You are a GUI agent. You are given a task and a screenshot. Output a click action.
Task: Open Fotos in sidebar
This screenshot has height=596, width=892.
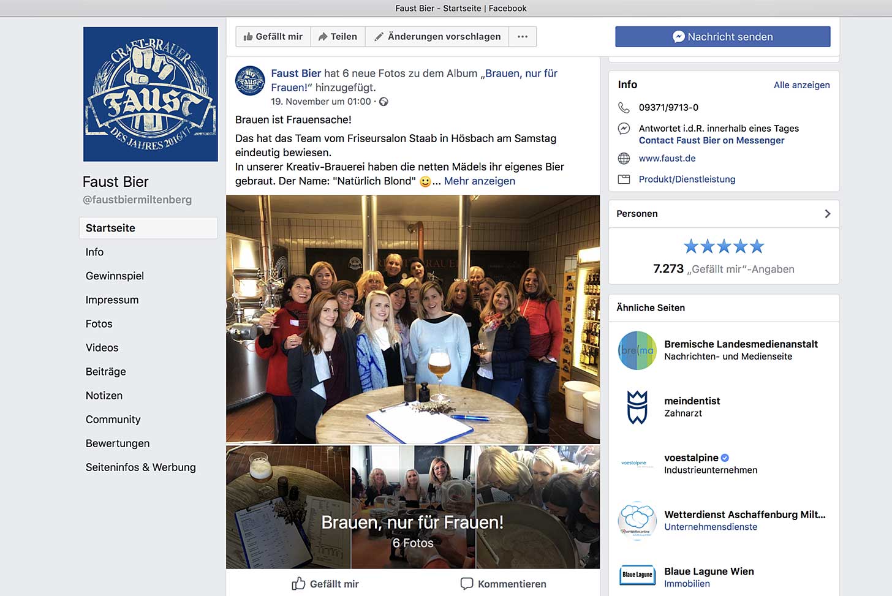pos(99,323)
